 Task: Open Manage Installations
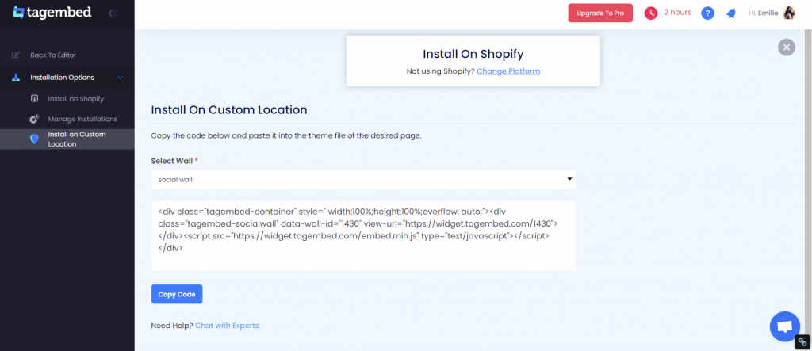[x=82, y=119]
